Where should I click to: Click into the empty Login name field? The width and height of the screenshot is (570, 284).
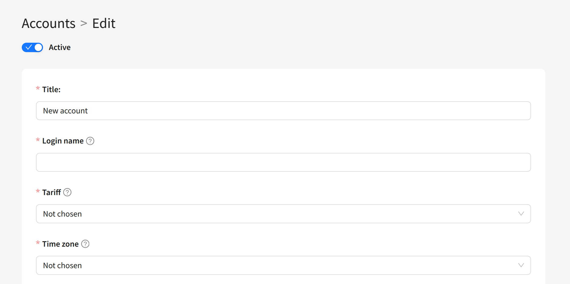coord(283,162)
